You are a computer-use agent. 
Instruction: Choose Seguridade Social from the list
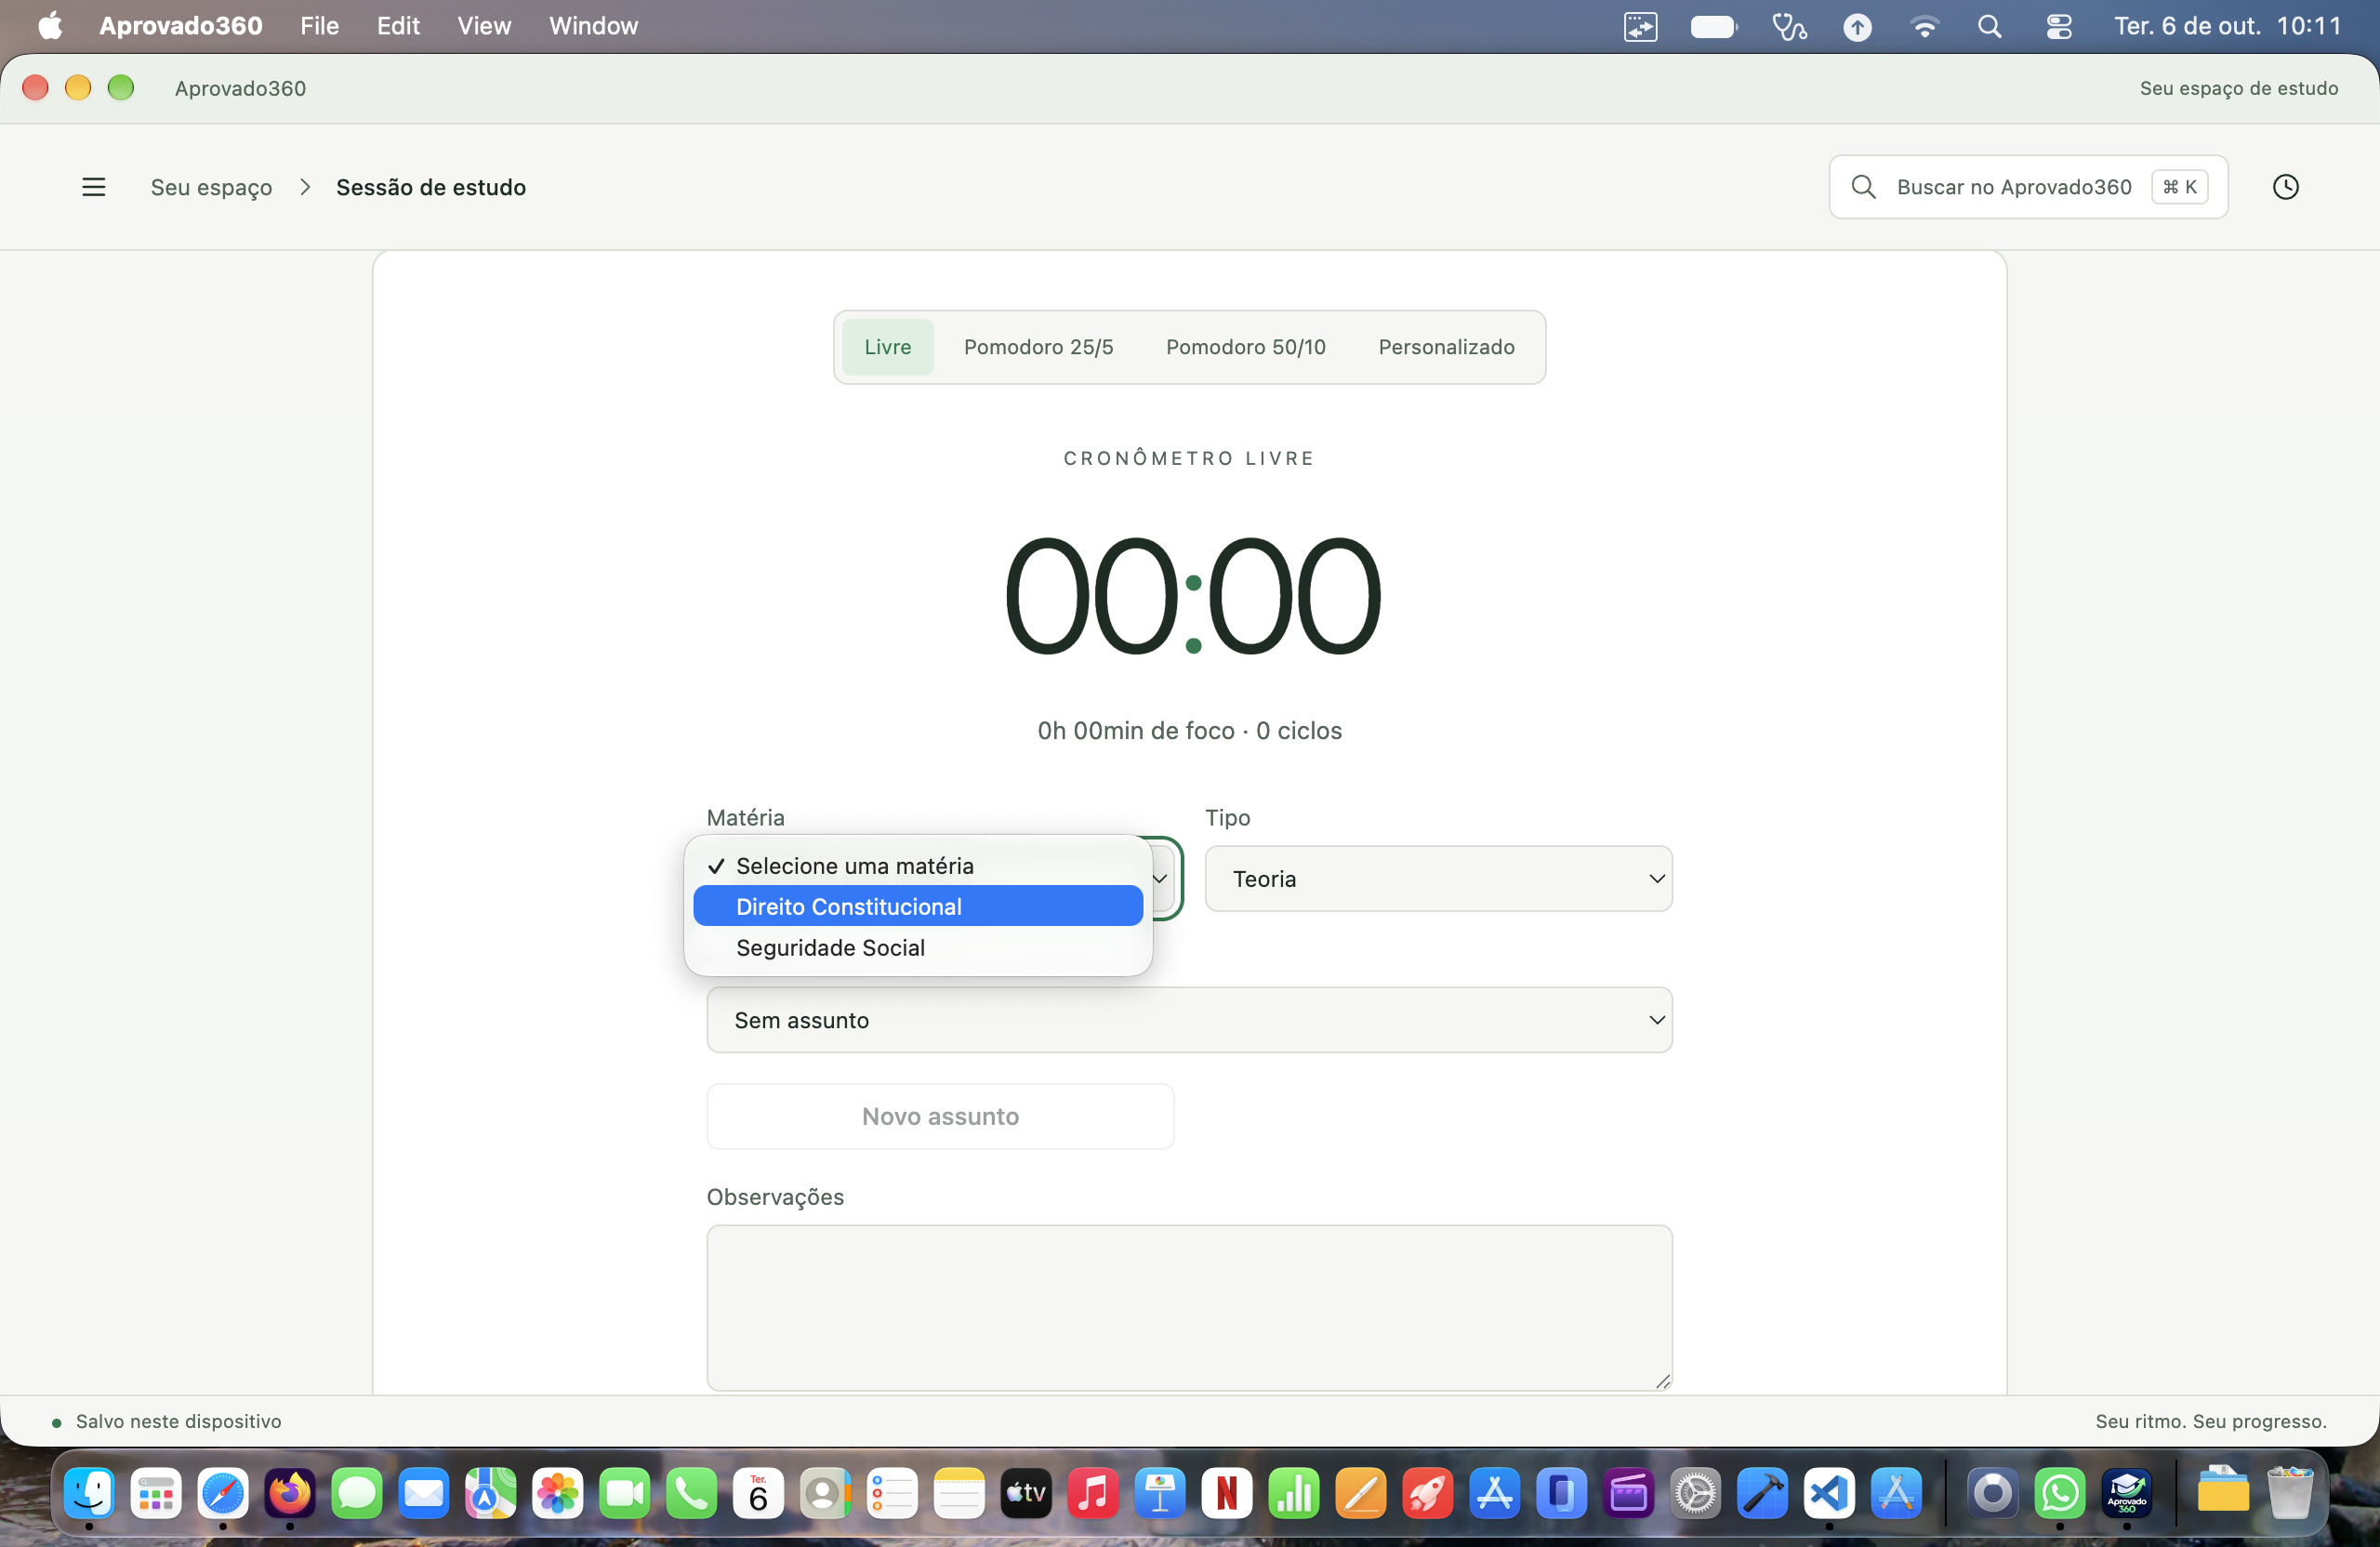click(x=918, y=947)
